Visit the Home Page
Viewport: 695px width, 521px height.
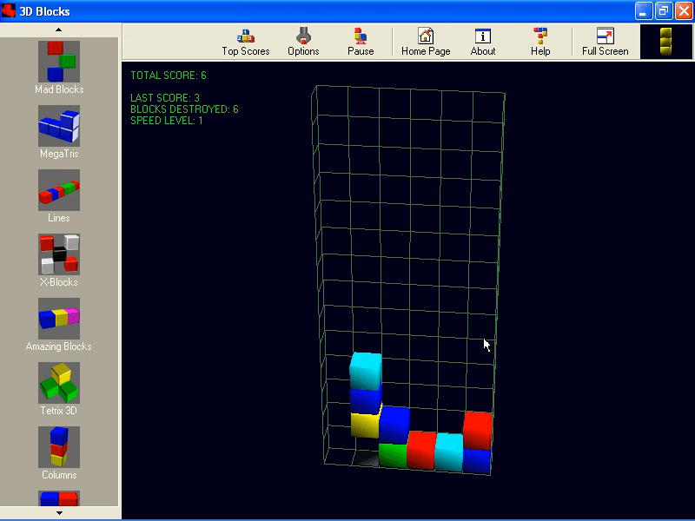(426, 42)
